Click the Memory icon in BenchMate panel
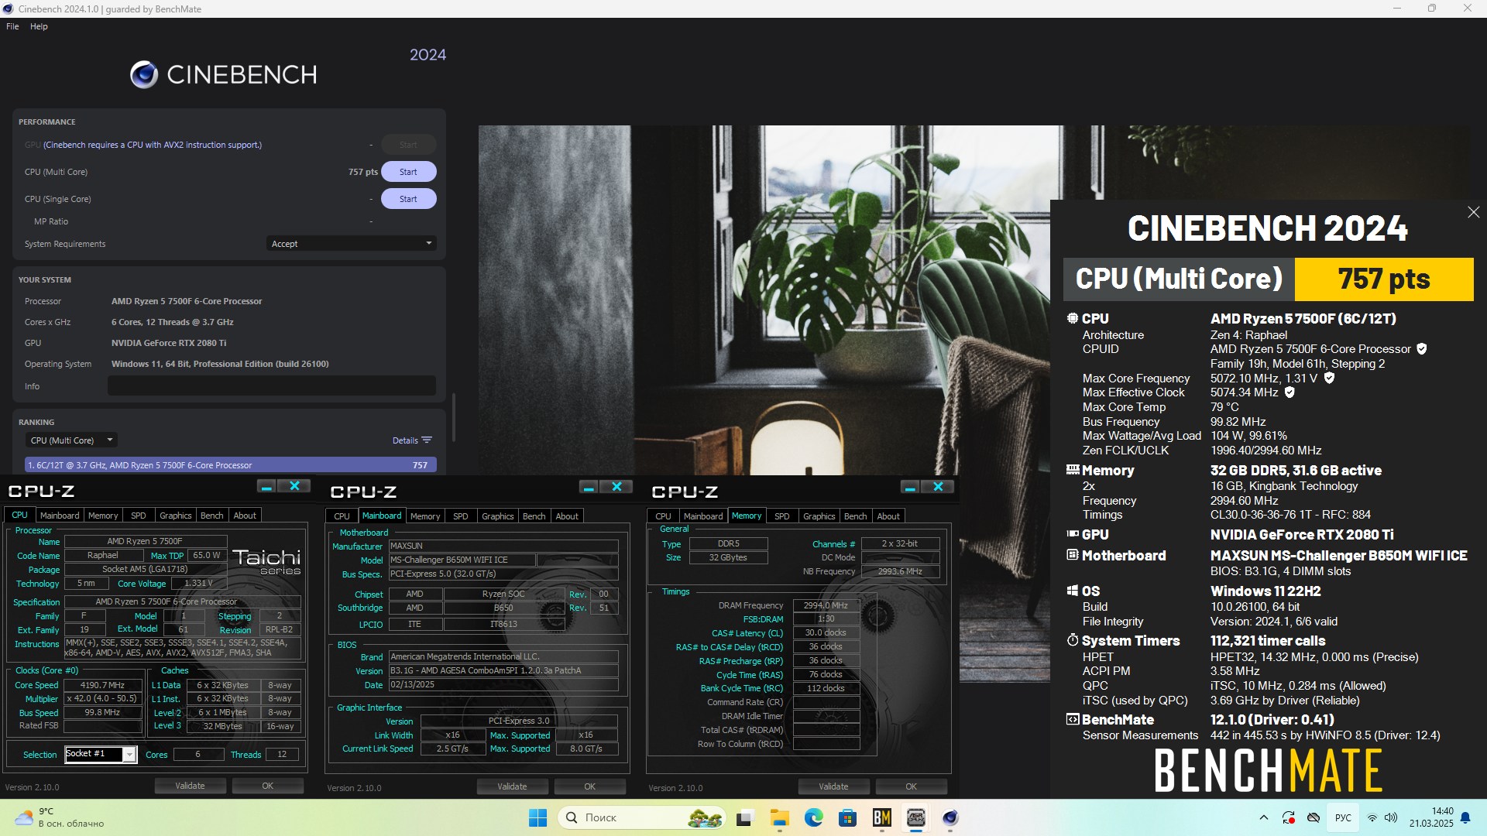 (x=1072, y=470)
